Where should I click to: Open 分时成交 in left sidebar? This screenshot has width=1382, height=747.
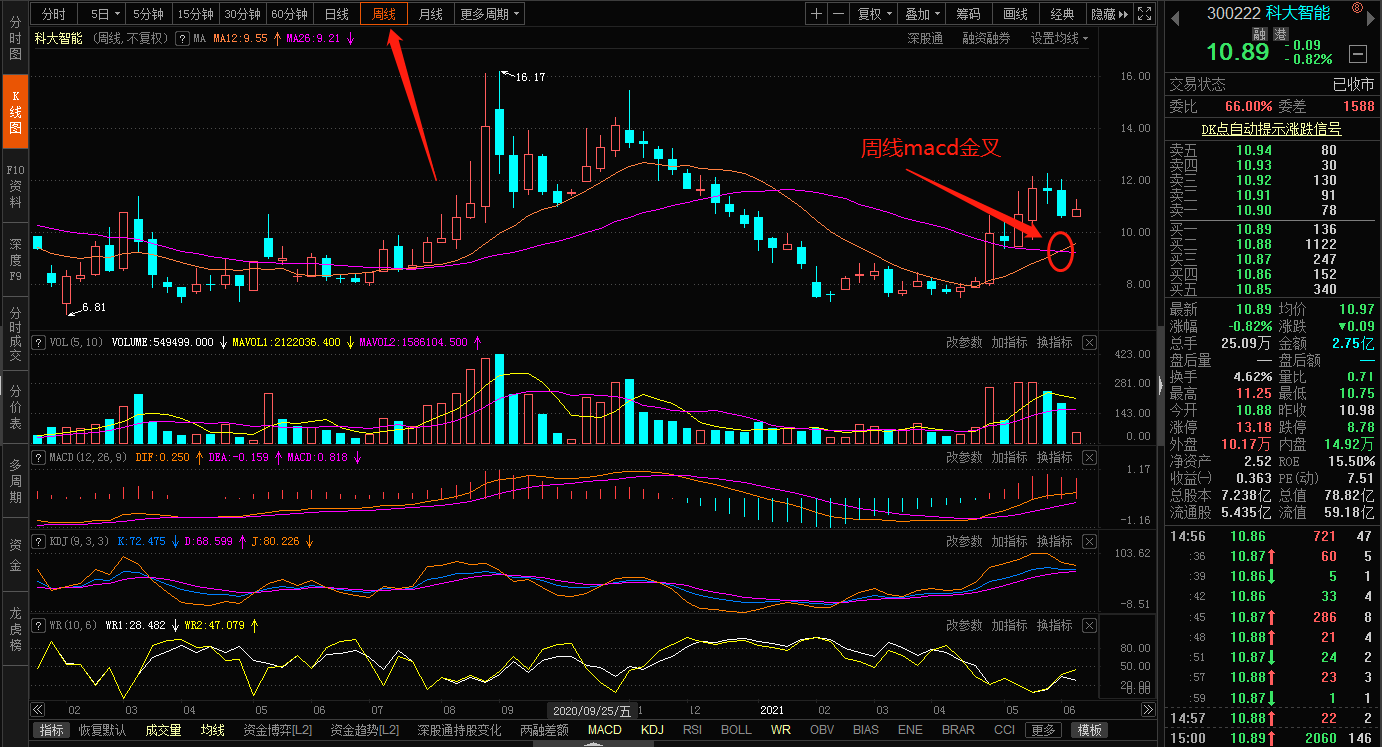[x=15, y=333]
